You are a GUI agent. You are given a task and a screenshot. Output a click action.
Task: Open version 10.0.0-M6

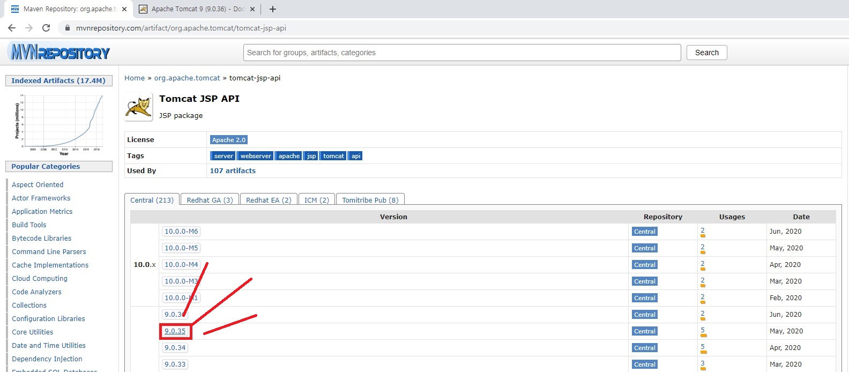click(x=181, y=232)
